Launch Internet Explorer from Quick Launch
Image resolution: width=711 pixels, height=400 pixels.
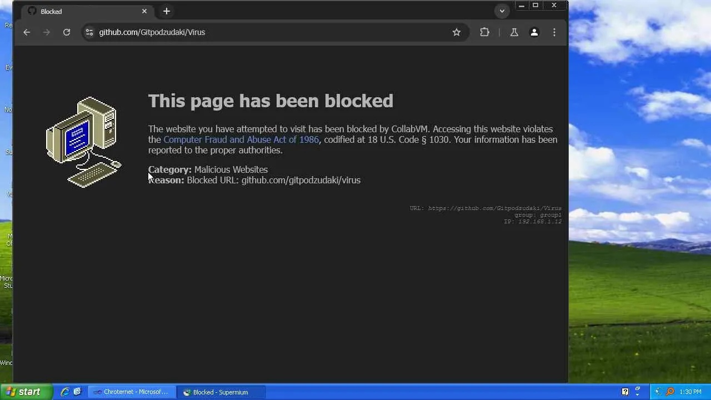click(x=65, y=392)
